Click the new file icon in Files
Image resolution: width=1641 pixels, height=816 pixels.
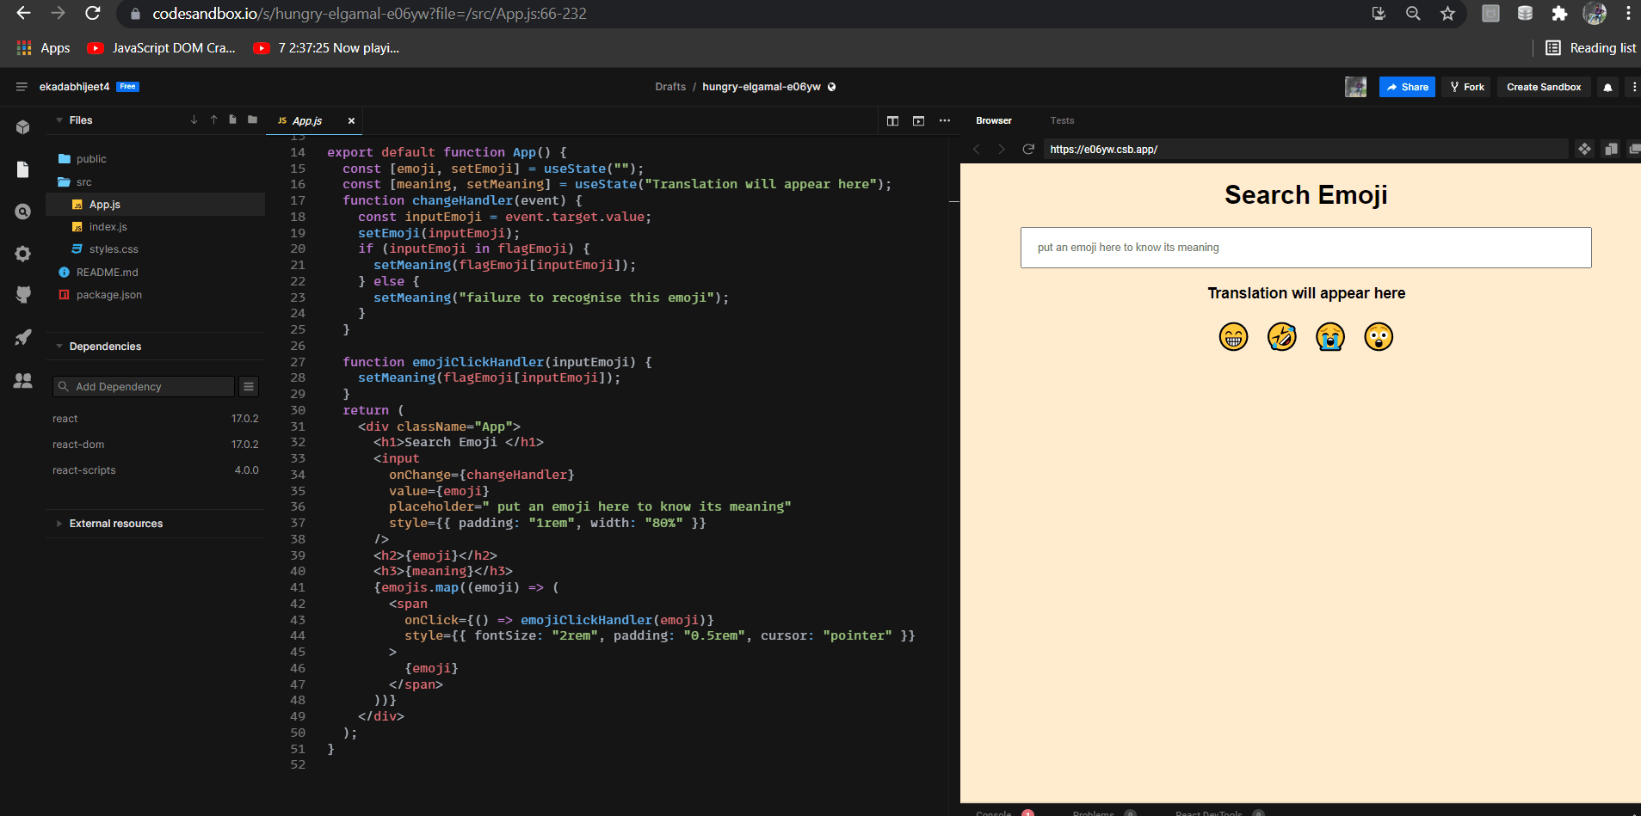tap(232, 120)
